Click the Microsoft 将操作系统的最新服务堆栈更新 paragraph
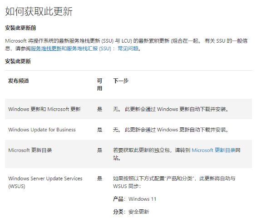 pyautogui.click(x=126, y=45)
